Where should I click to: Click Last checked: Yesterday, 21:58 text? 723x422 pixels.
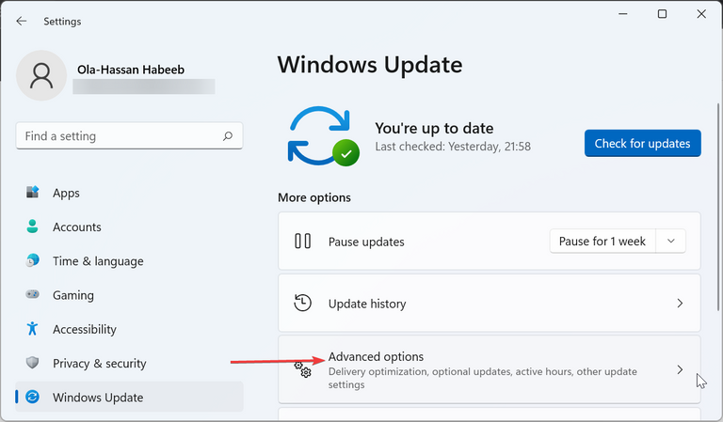coord(453,147)
